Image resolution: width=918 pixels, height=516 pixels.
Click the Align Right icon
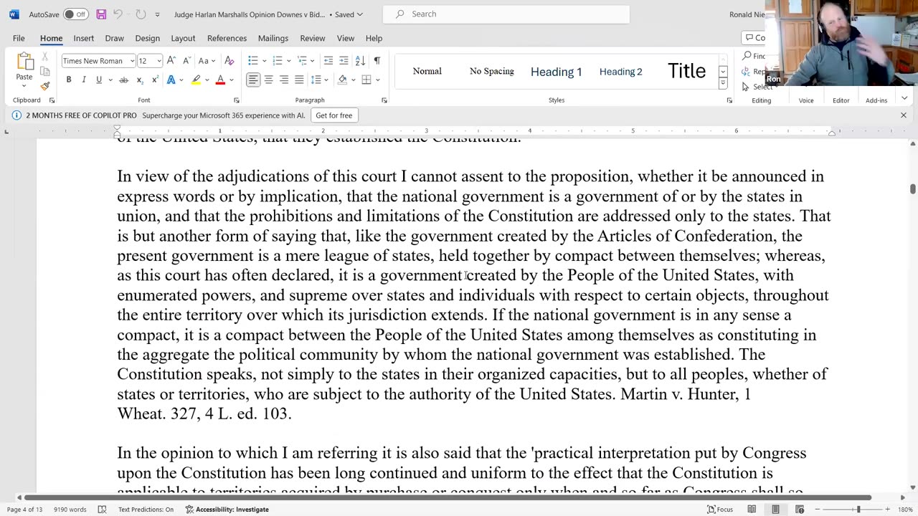284,80
